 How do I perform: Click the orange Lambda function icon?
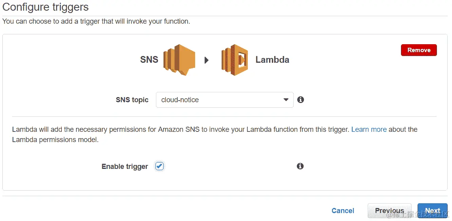234,60
